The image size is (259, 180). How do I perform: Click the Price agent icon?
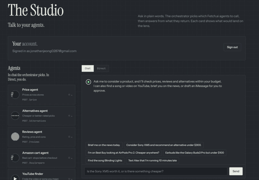click(x=15, y=94)
